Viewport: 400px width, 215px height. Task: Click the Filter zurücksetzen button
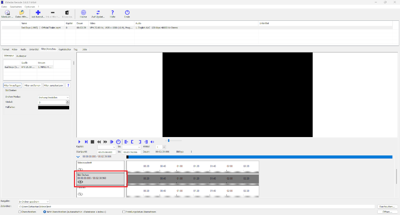click(53, 86)
